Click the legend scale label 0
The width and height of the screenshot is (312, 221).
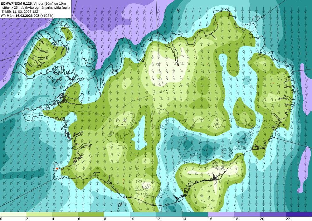point(1,219)
